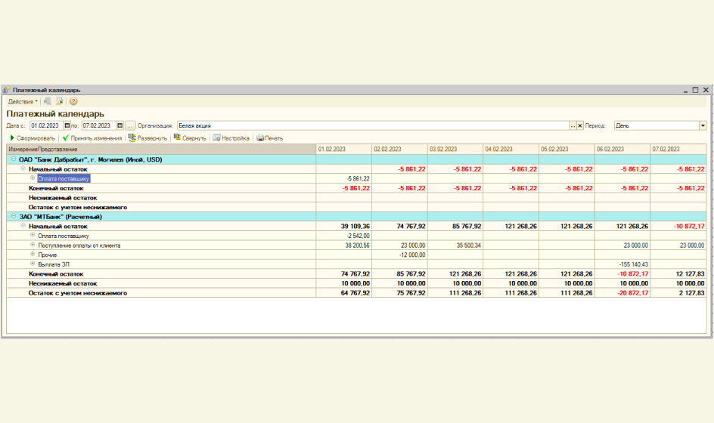
Task: Expand the Поступление оплаты от клиента row
Action: [x=33, y=245]
